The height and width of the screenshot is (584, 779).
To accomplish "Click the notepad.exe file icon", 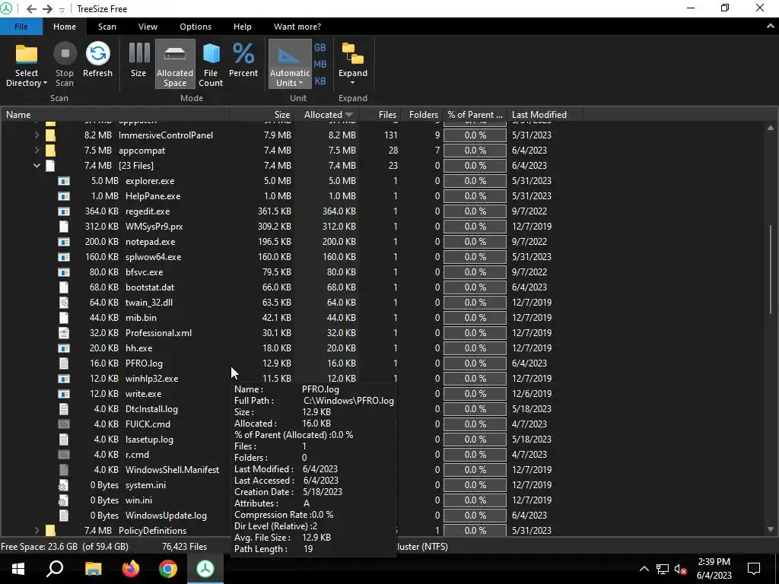I will point(64,241).
